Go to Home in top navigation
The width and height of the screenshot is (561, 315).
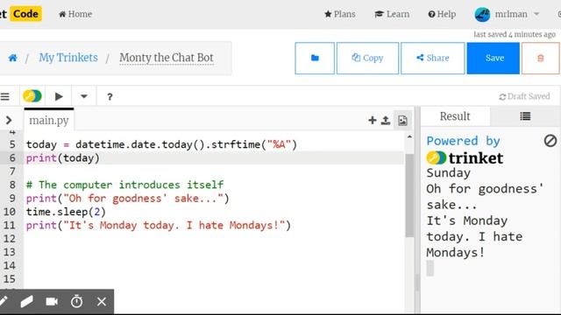(75, 14)
